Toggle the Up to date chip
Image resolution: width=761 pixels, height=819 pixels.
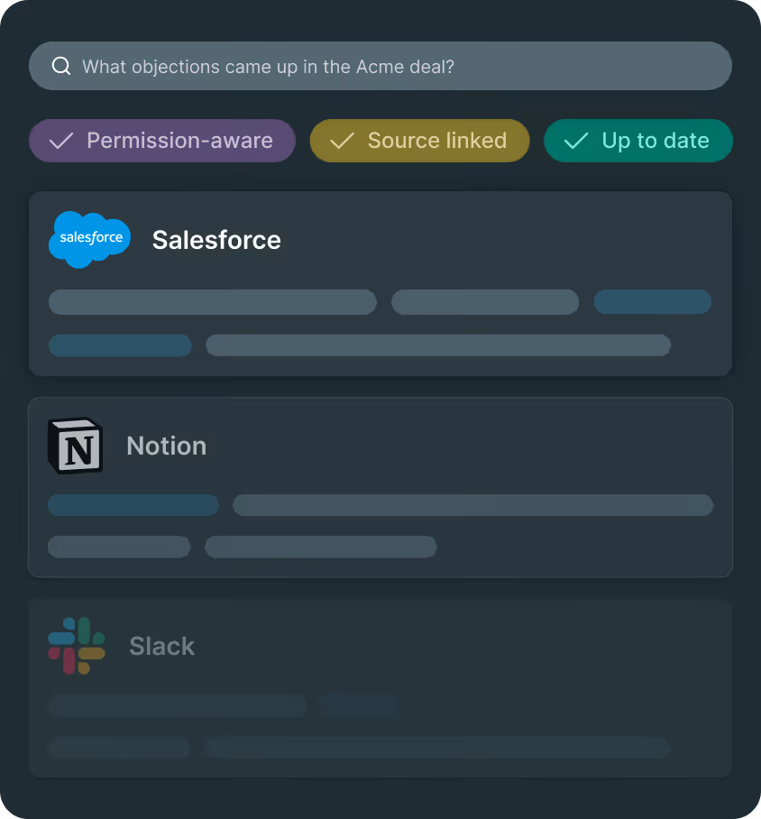638,141
